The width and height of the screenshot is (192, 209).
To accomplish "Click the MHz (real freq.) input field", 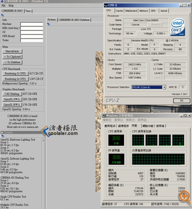I will [32, 28].
